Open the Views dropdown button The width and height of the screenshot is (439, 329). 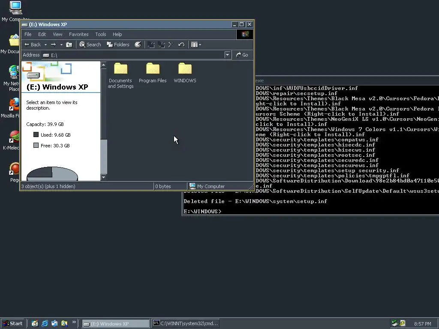(196, 45)
